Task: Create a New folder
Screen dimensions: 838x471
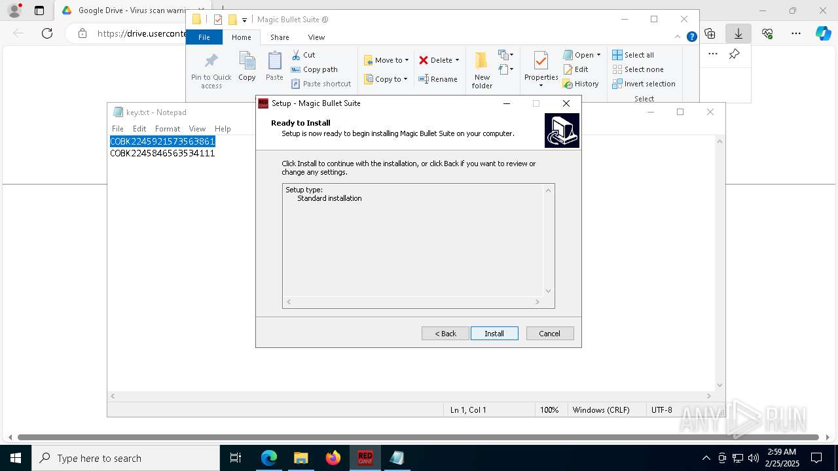Action: (x=482, y=71)
